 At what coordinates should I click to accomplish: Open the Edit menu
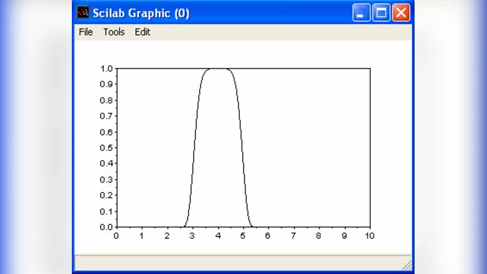coord(142,32)
